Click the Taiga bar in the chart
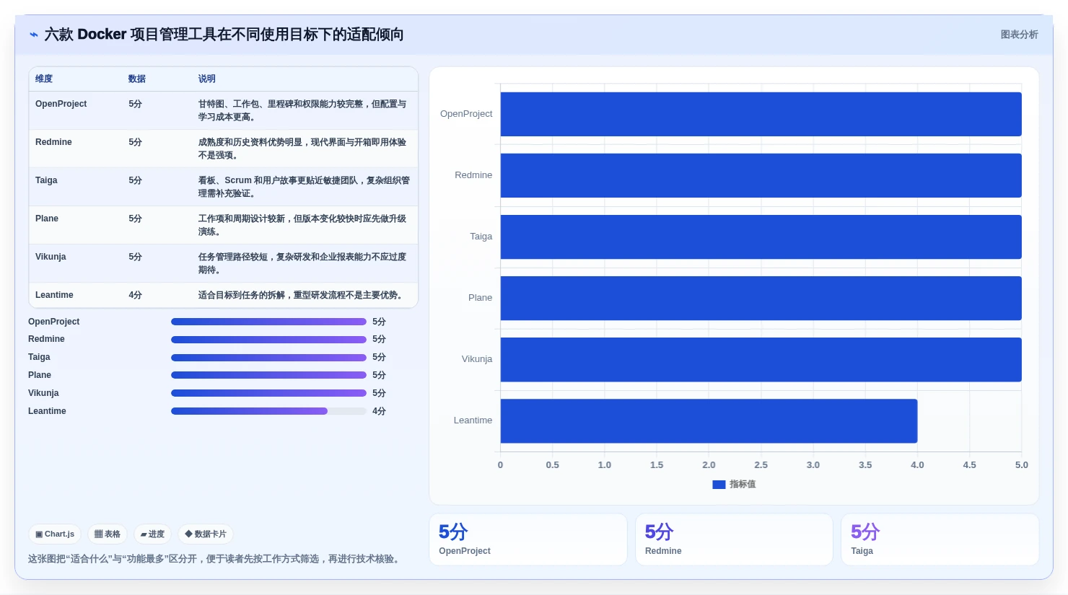The width and height of the screenshot is (1068, 595). pos(761,237)
